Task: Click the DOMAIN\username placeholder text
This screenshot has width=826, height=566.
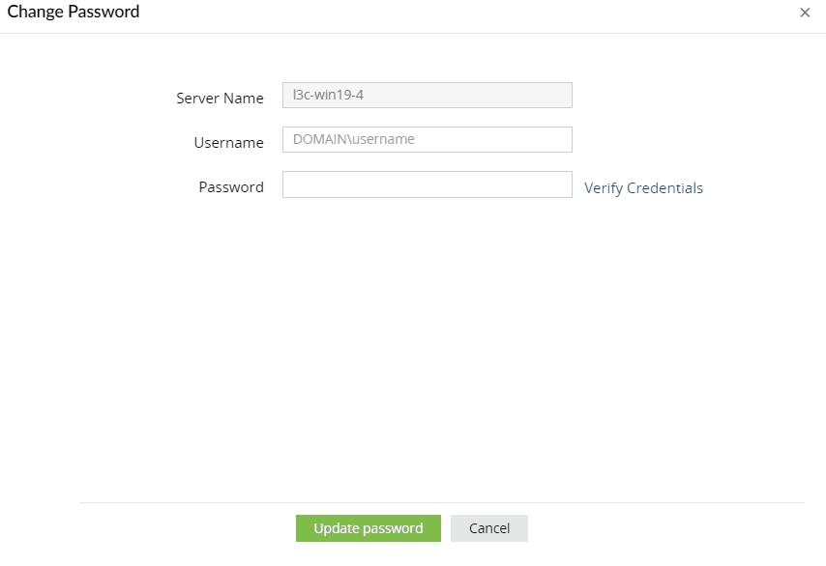Action: coord(354,139)
